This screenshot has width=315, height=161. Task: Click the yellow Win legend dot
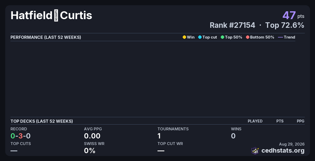point(184,37)
